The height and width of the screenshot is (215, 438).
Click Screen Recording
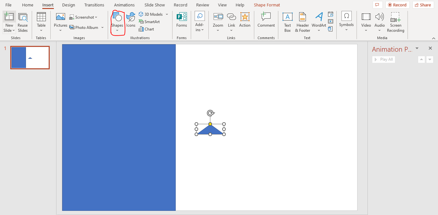tap(395, 22)
